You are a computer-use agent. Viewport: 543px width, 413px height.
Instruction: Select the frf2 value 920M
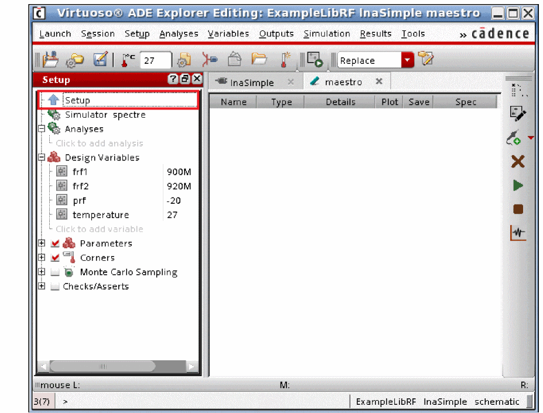click(179, 186)
